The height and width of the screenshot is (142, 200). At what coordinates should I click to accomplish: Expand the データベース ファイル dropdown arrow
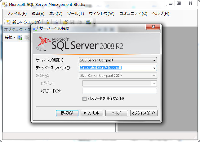pyautogui.click(x=154, y=68)
